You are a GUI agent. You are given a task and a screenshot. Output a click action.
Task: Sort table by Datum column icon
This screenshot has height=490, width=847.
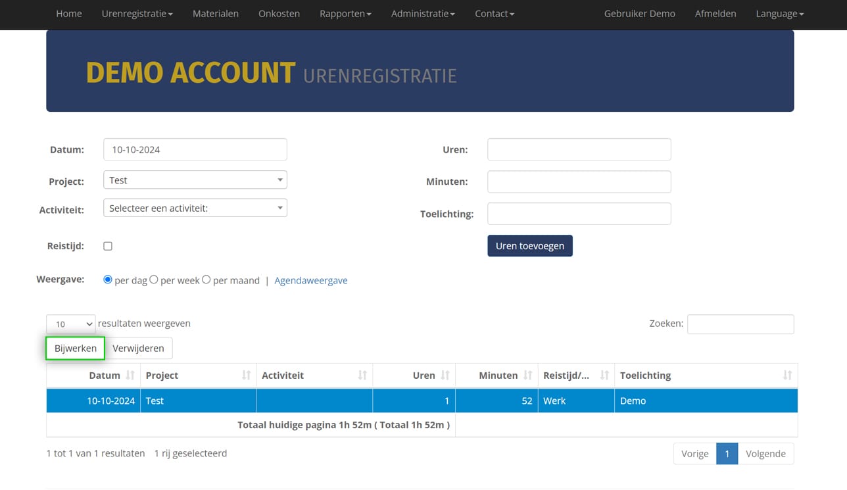(130, 376)
